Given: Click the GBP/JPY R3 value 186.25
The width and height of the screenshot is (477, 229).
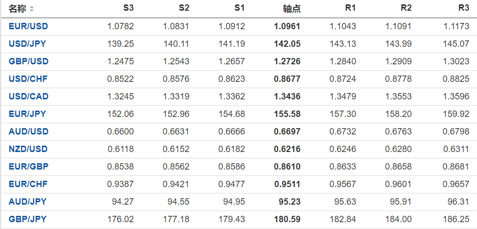Looking at the screenshot, I should (x=458, y=219).
